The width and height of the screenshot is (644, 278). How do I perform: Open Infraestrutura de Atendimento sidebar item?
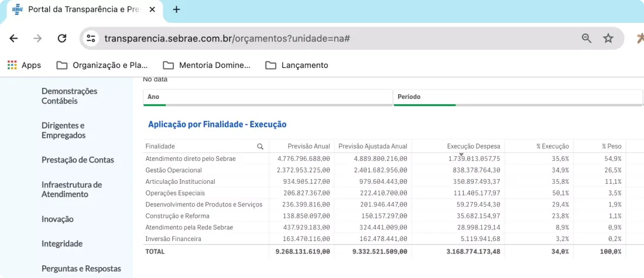click(71, 189)
